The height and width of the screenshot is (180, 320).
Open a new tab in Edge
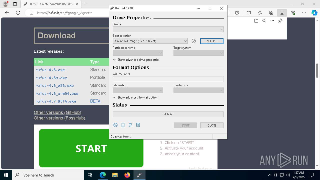85,4
